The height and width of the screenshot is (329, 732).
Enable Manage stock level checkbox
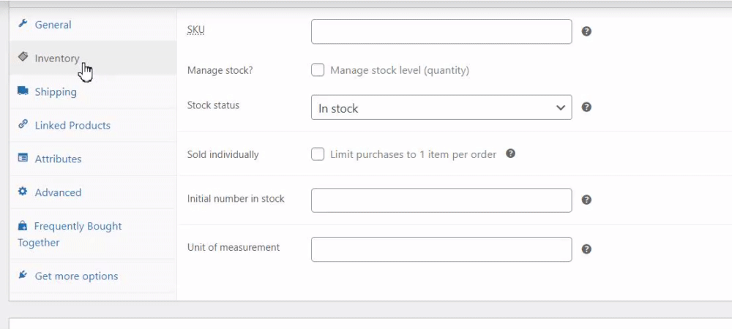(x=318, y=70)
